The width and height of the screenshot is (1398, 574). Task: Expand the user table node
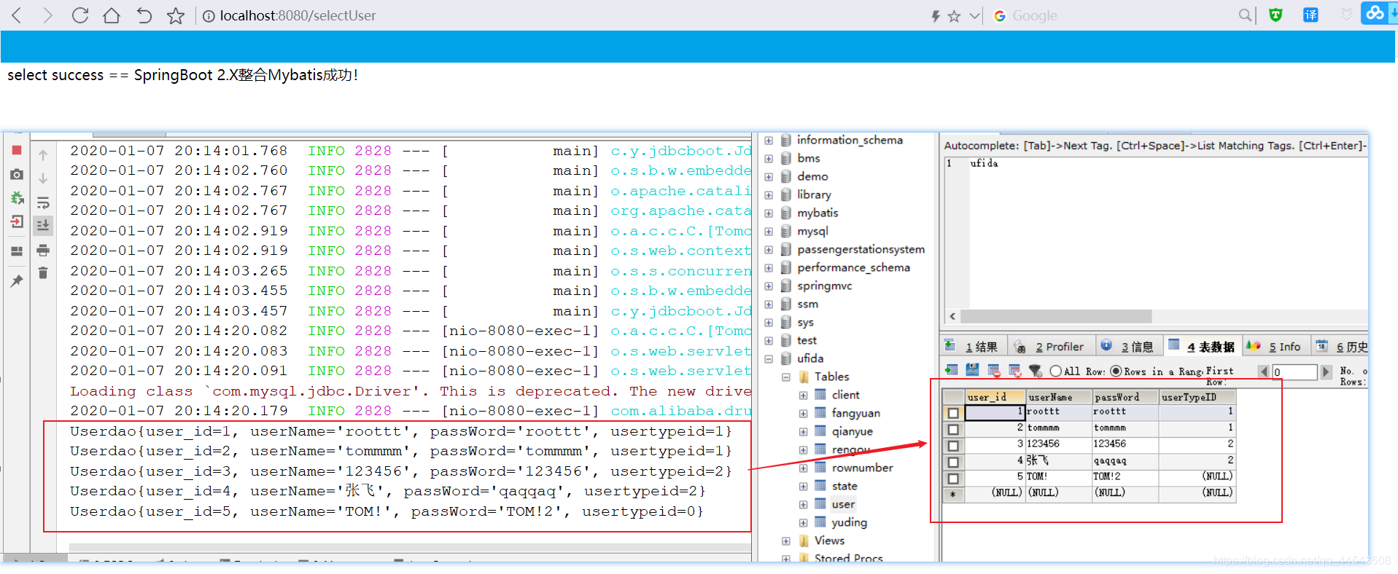pos(803,505)
